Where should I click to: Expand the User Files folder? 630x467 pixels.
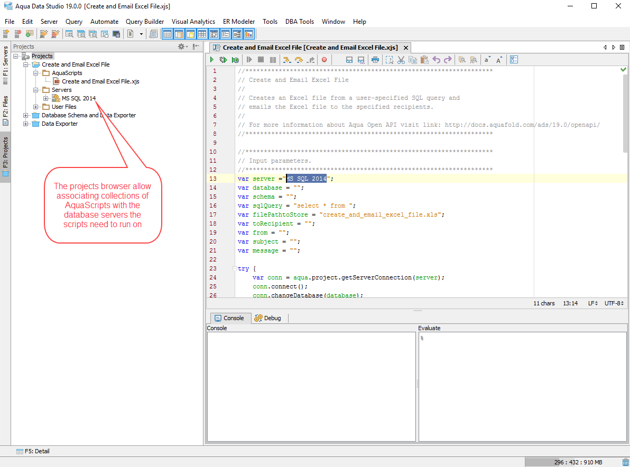[x=36, y=107]
